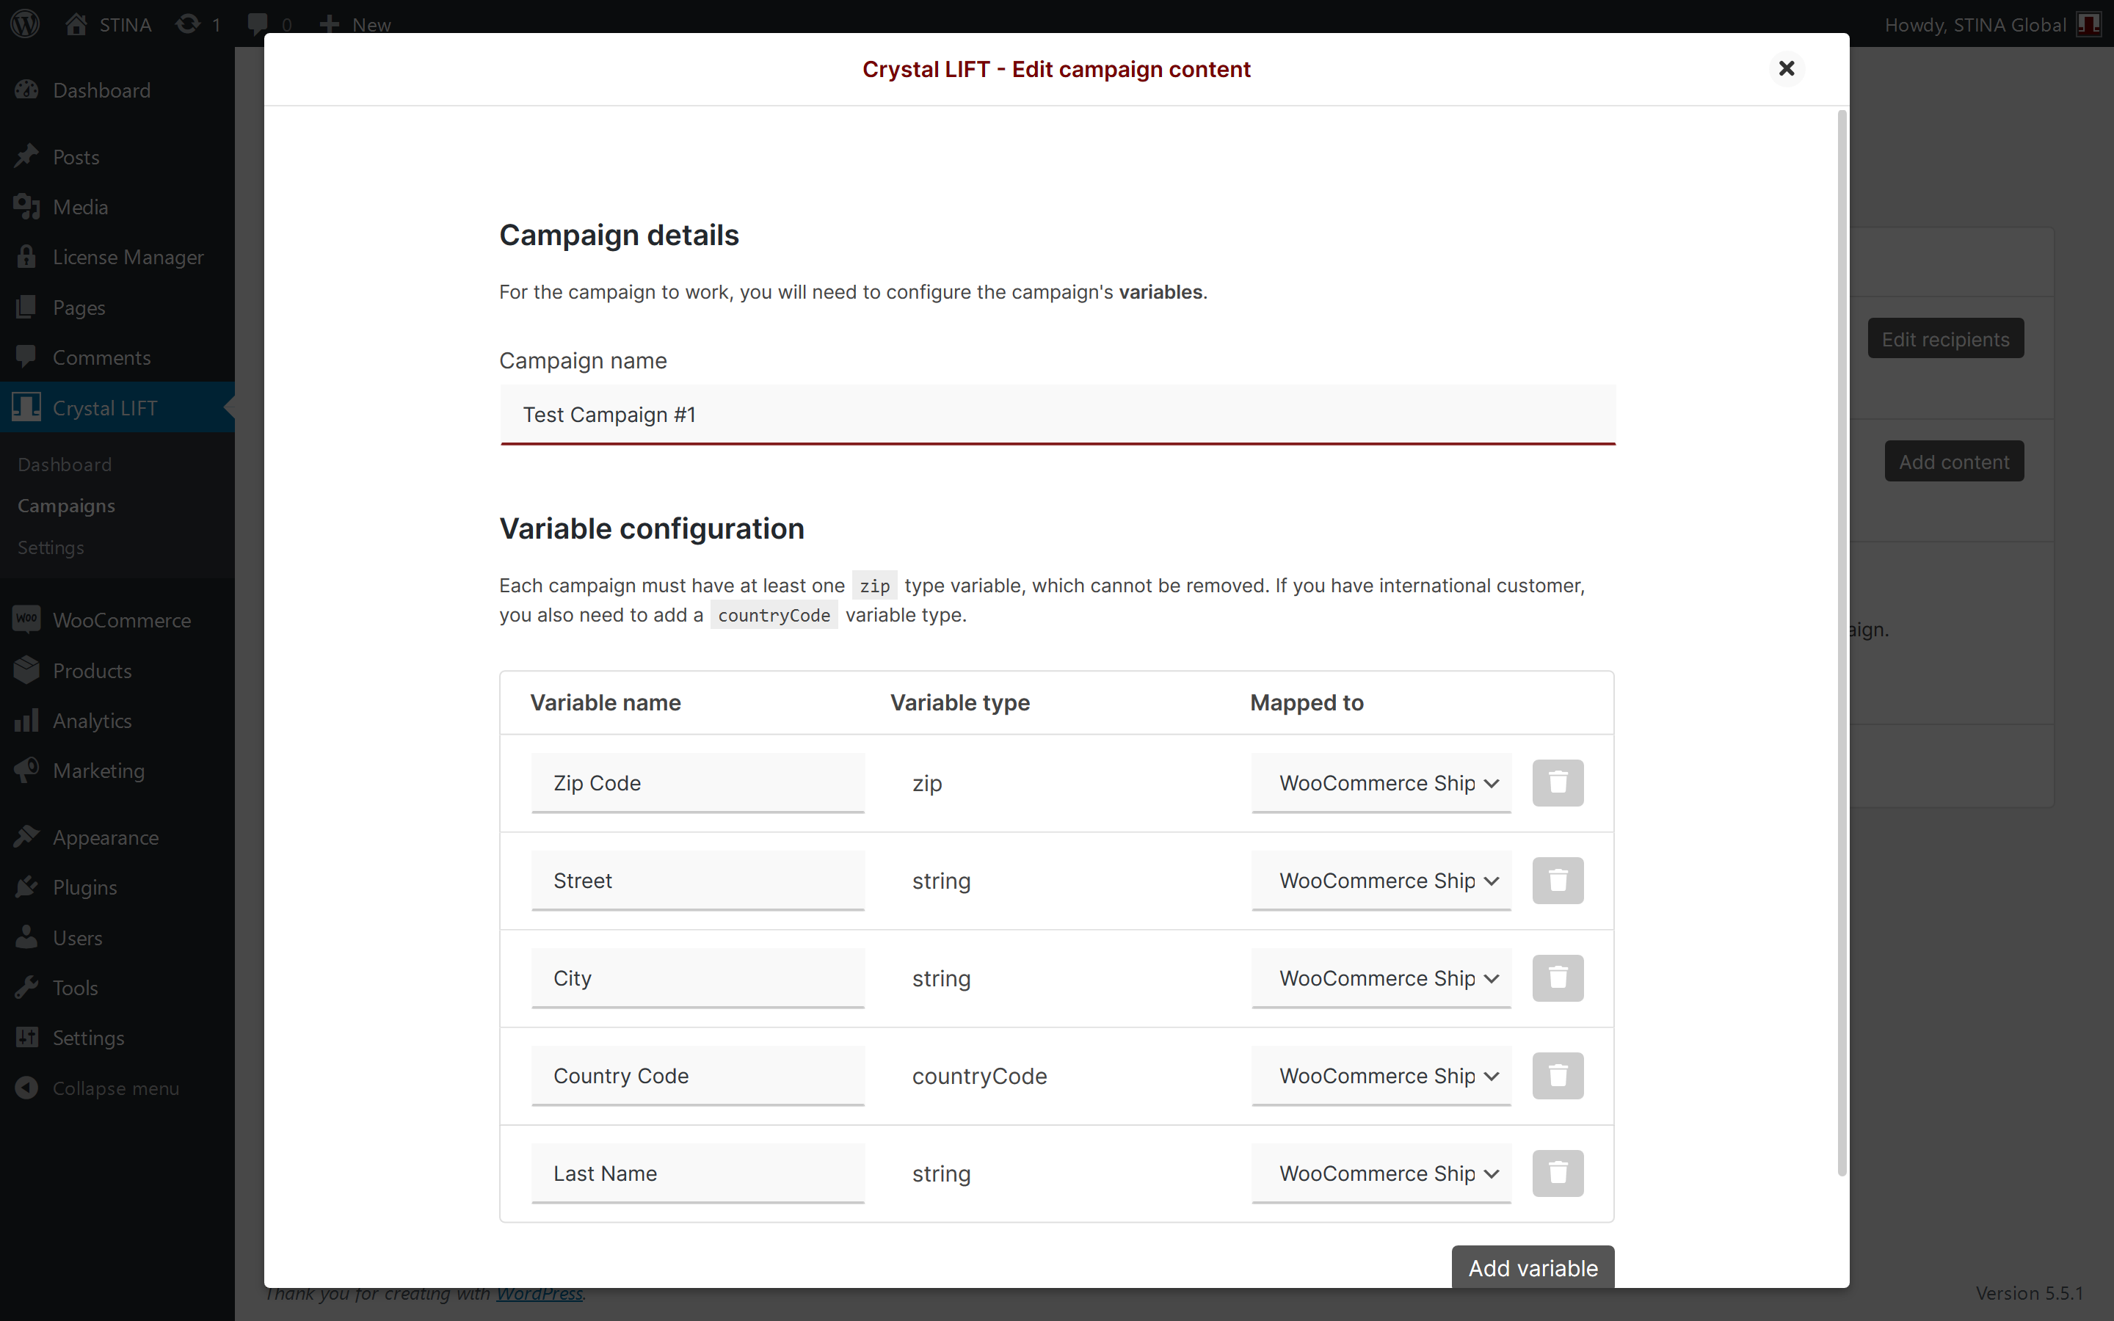Open Appearance in the sidebar
The height and width of the screenshot is (1321, 2114).
tap(117, 838)
